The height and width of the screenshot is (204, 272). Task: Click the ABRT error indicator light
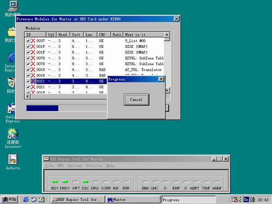pyautogui.click(x=196, y=182)
